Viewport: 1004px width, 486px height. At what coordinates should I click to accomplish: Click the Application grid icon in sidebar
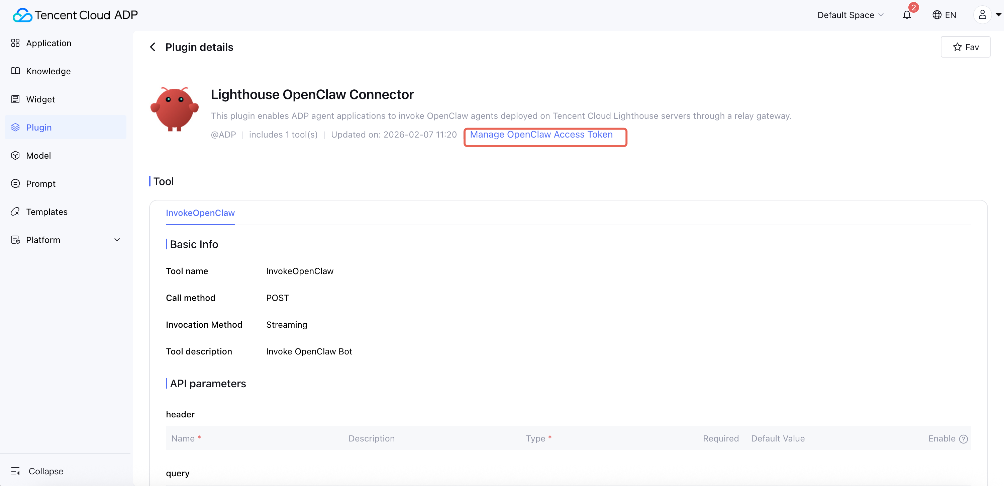pyautogui.click(x=15, y=43)
